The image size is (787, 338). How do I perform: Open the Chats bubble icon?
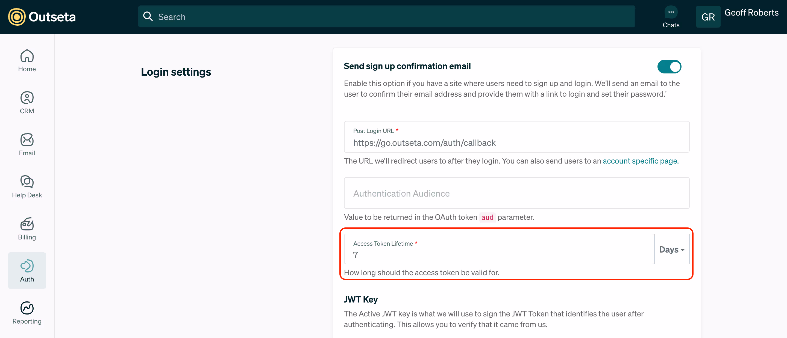click(671, 13)
